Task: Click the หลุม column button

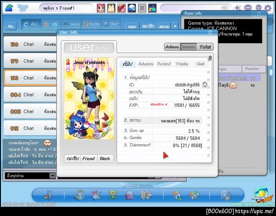Action: [132, 26]
